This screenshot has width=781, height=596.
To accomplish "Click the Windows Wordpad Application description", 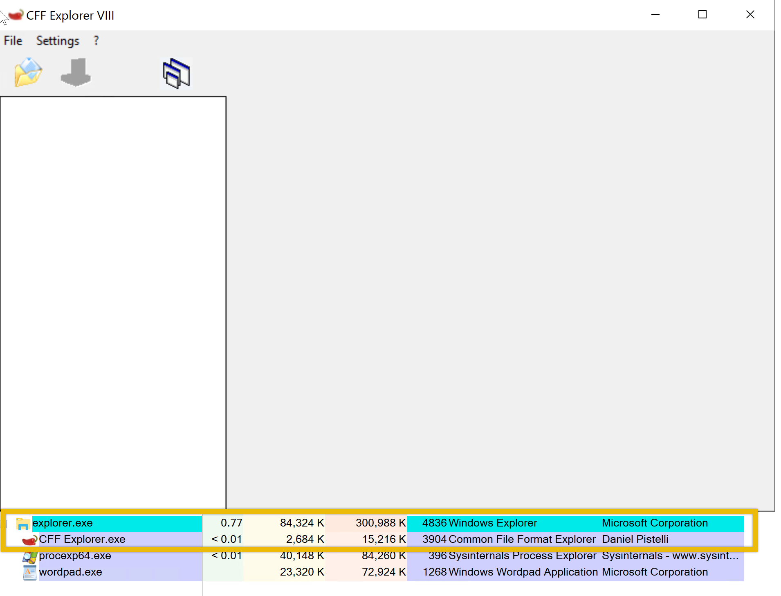I will [x=523, y=572].
